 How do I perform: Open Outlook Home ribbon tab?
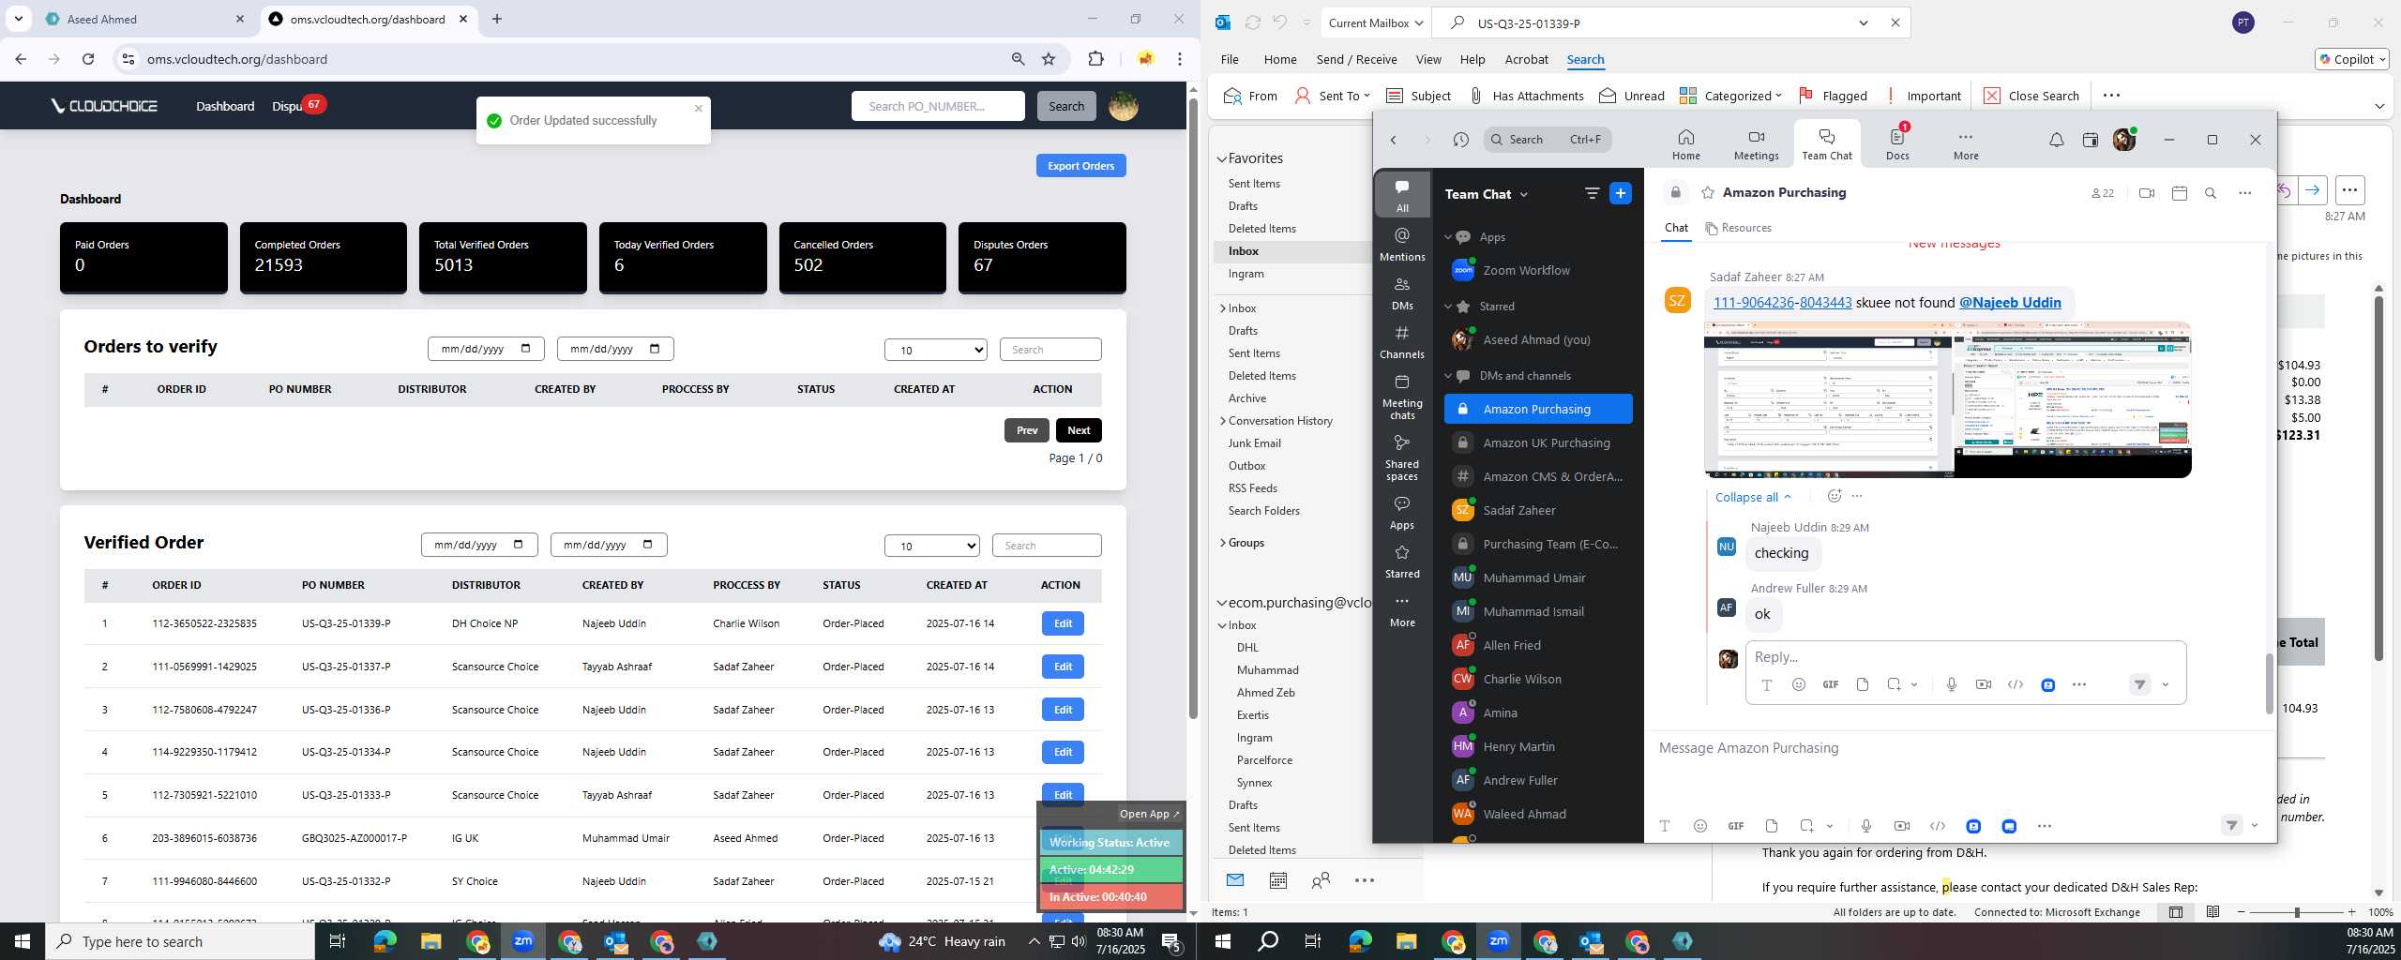(x=1280, y=59)
